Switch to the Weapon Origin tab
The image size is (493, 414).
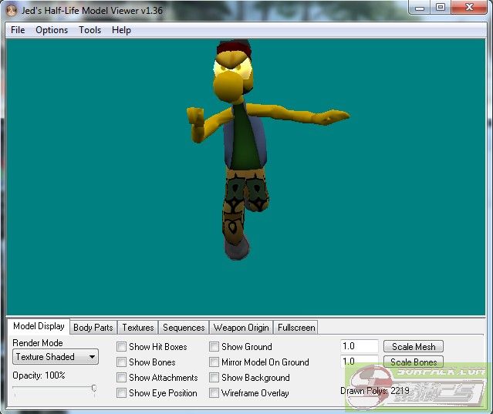pos(241,328)
